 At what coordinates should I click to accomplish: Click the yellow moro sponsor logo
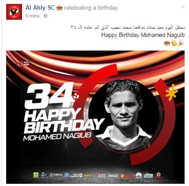click(x=88, y=175)
